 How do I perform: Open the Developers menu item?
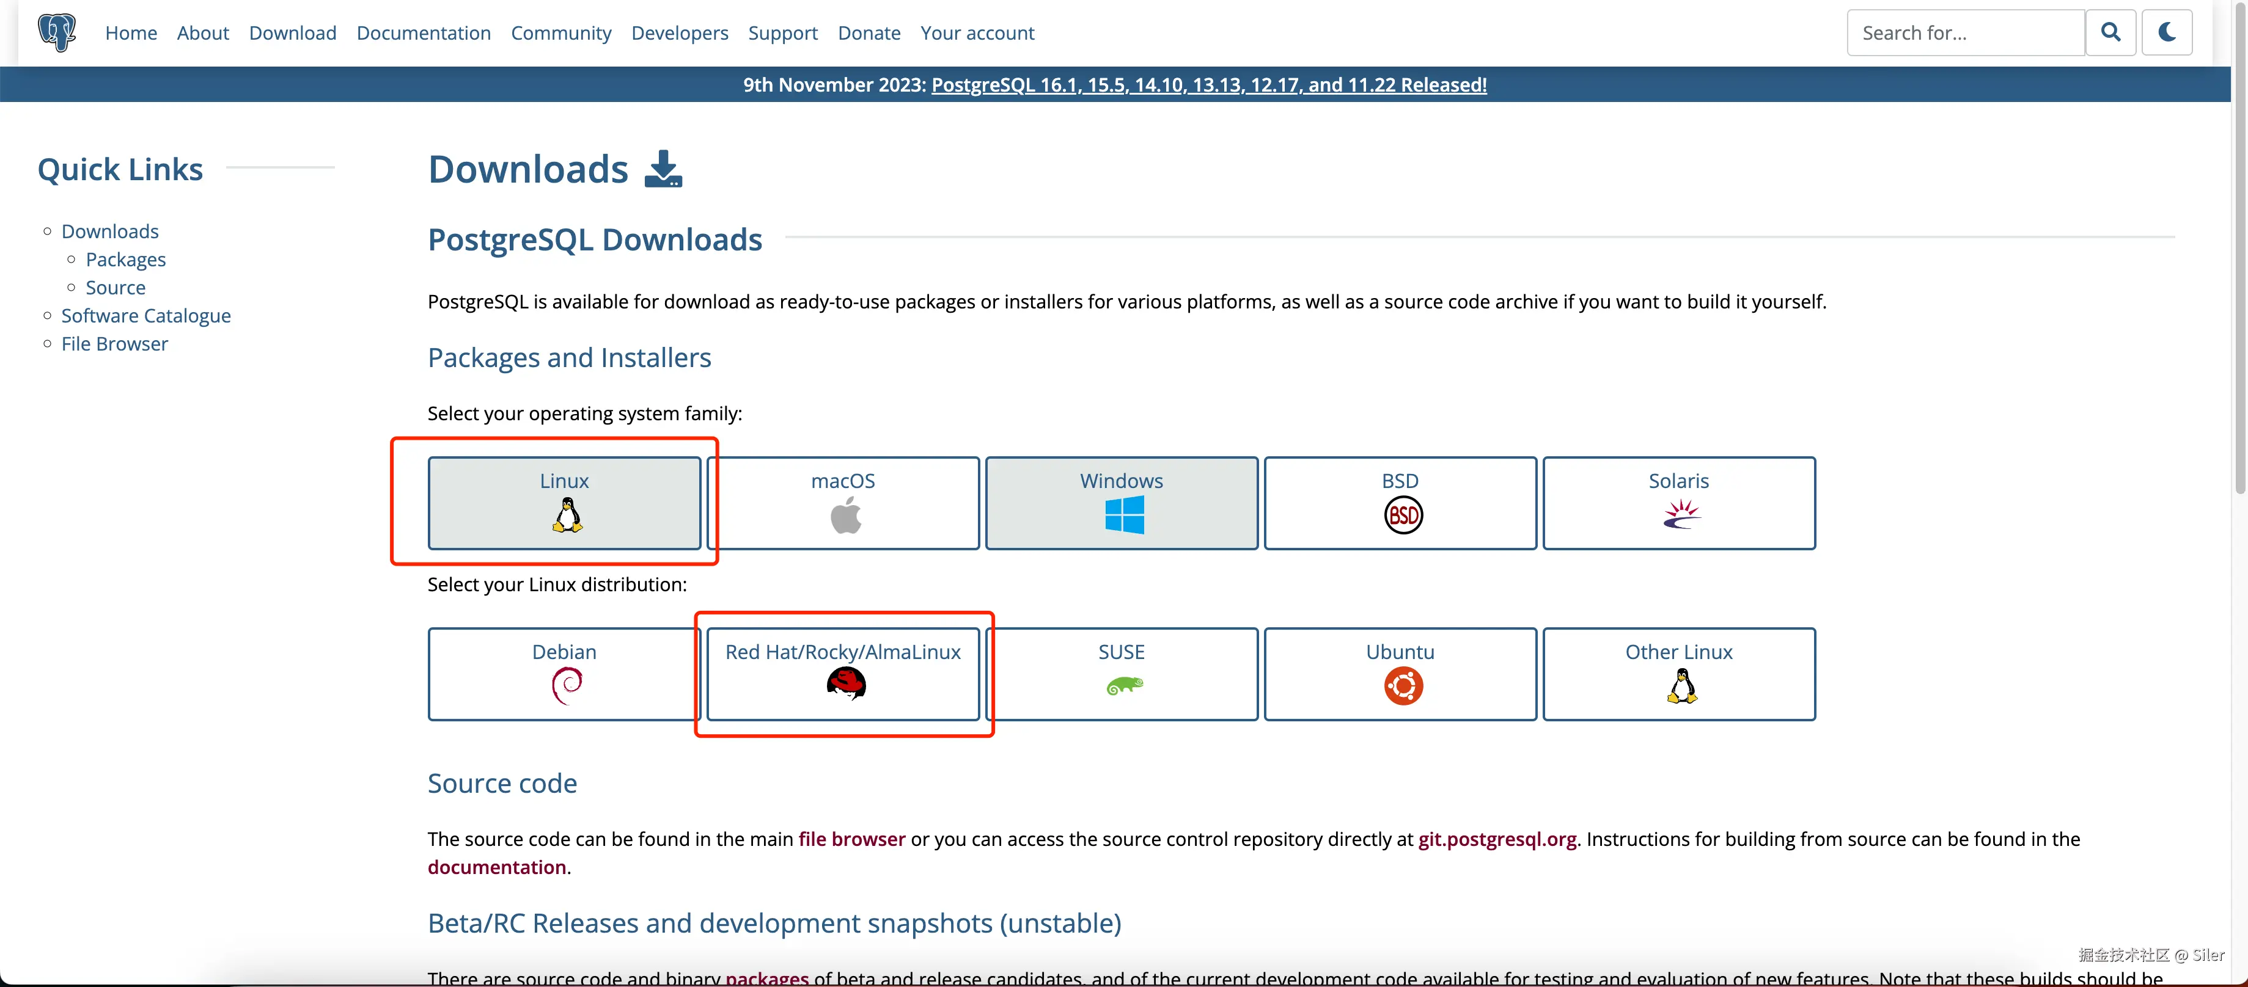680,32
